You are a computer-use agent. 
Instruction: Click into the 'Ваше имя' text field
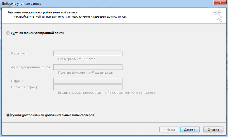tap(88, 53)
